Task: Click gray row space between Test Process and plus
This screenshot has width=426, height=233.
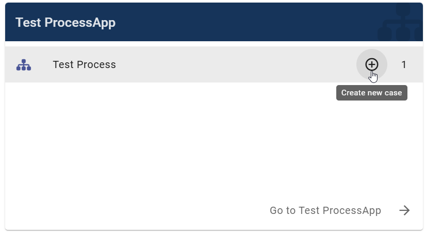Action: [x=232, y=64]
